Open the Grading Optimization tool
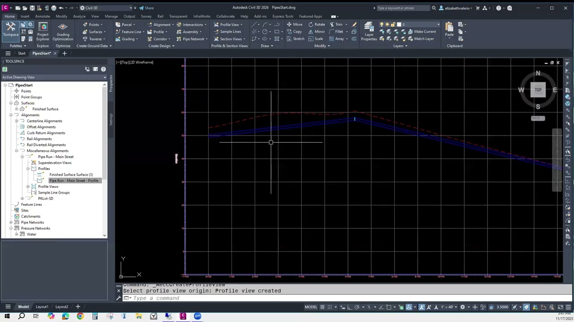 tap(63, 31)
